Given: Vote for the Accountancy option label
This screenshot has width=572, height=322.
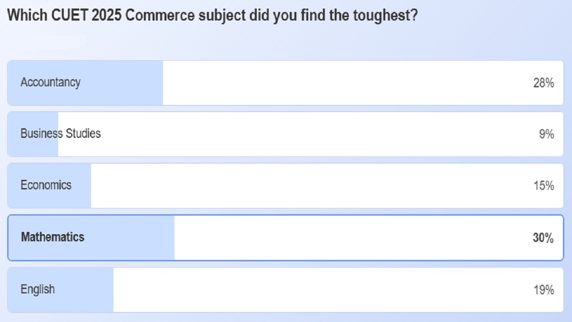Looking at the screenshot, I should click(50, 83).
